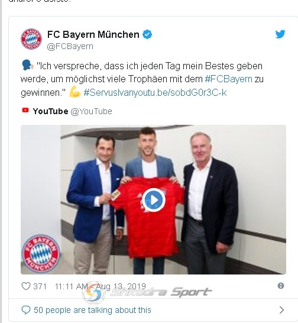Play the embedded video
The height and width of the screenshot is (323, 298).
click(153, 200)
